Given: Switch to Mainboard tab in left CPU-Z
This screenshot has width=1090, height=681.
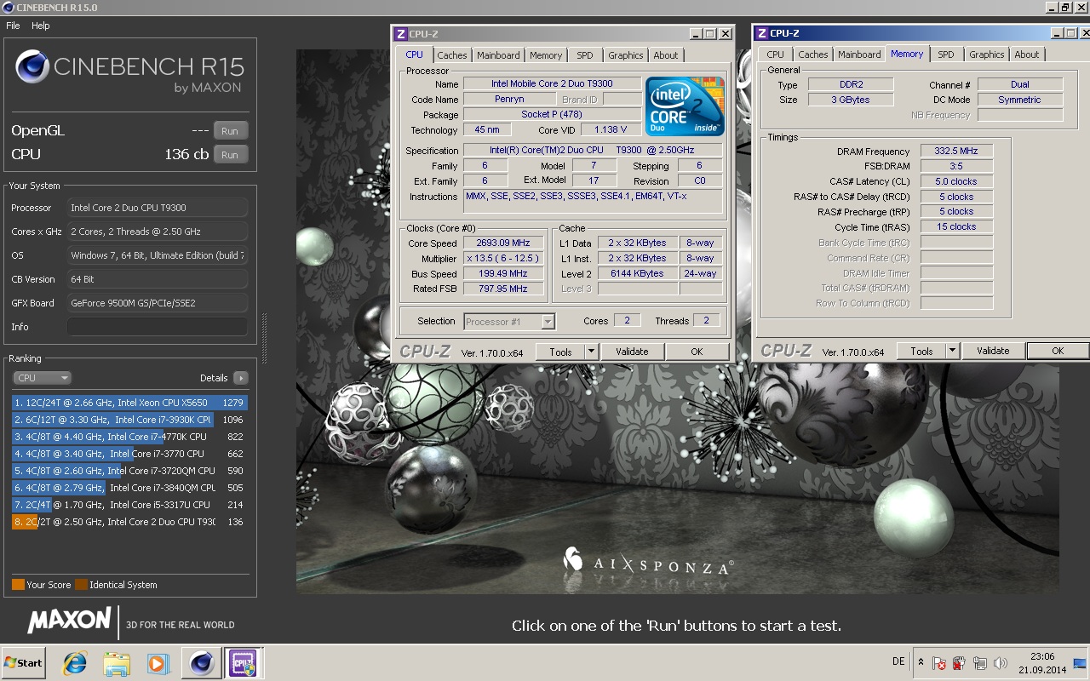Looking at the screenshot, I should point(498,55).
